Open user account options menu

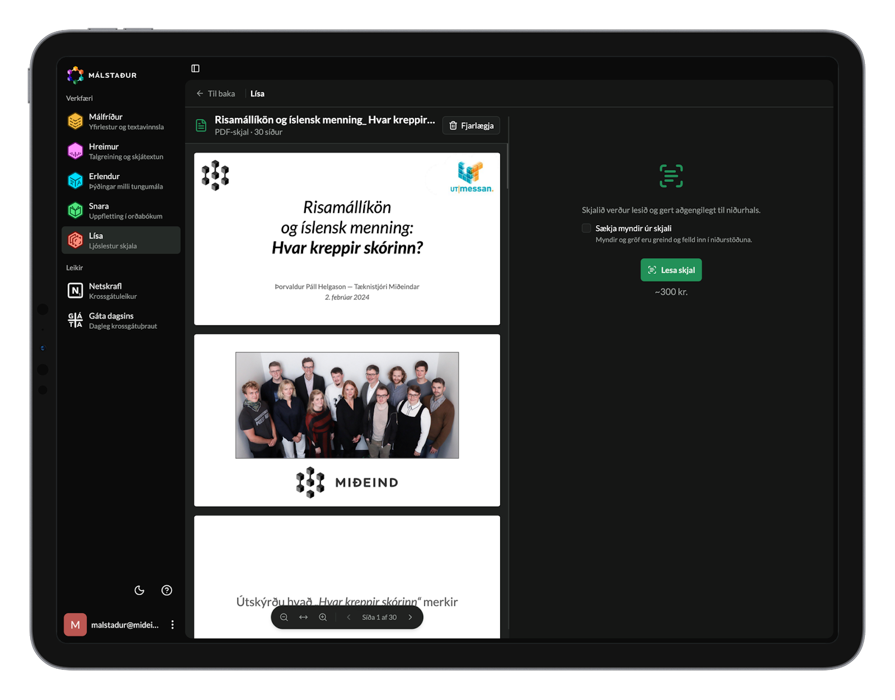(x=172, y=625)
